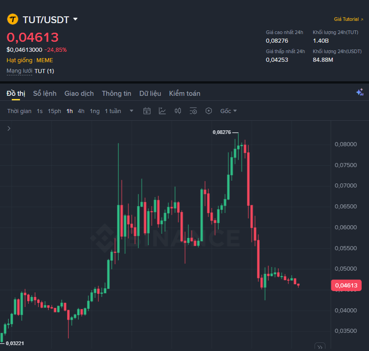Click the 0,03221 low price marker on chart
Image resolution: width=369 pixels, height=351 pixels.
tap(15, 343)
